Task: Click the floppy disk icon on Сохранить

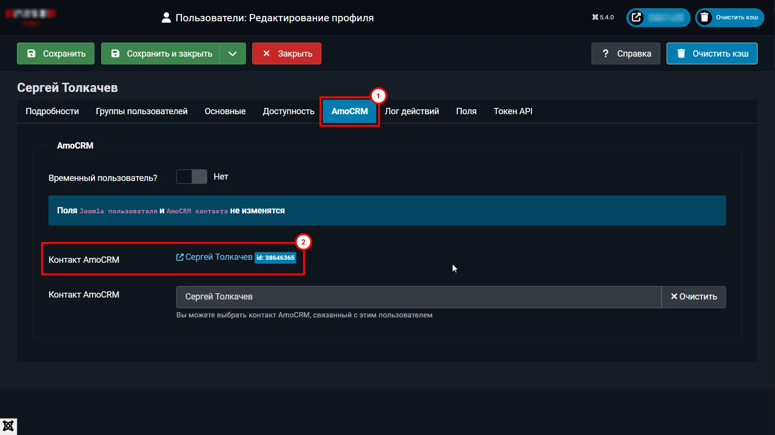Action: pyautogui.click(x=31, y=53)
